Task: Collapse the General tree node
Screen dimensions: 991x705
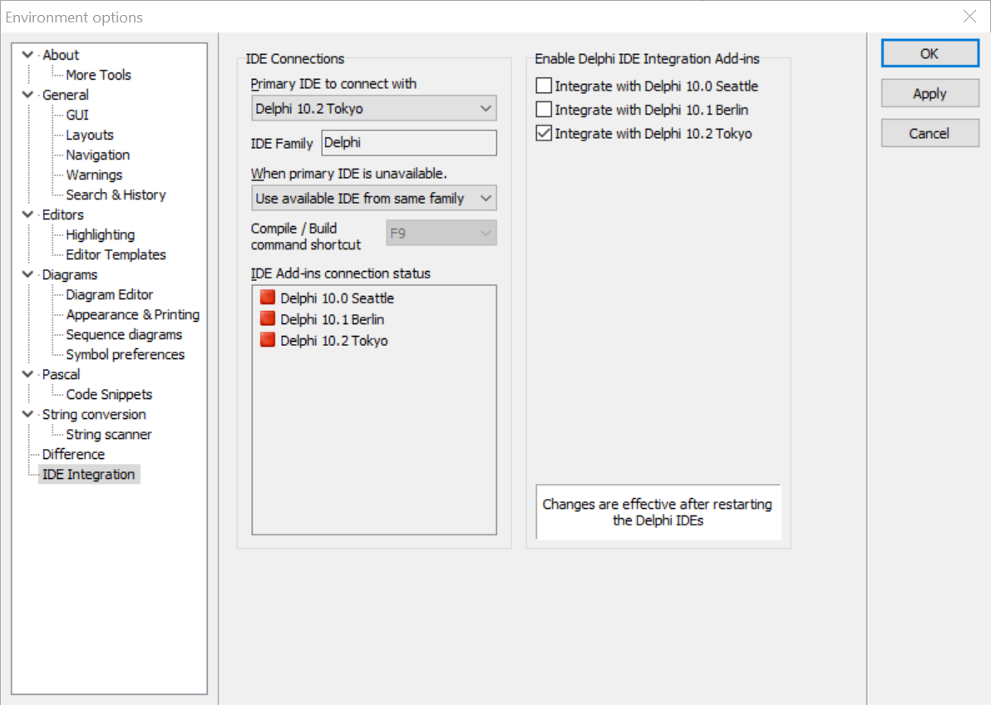Action: click(x=27, y=95)
